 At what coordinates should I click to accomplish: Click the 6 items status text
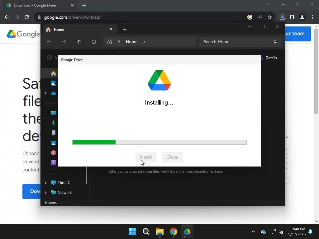pyautogui.click(x=51, y=202)
